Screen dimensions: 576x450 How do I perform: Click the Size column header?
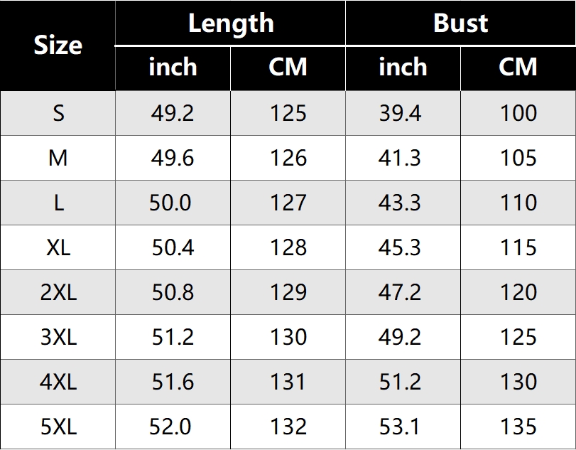coord(58,45)
